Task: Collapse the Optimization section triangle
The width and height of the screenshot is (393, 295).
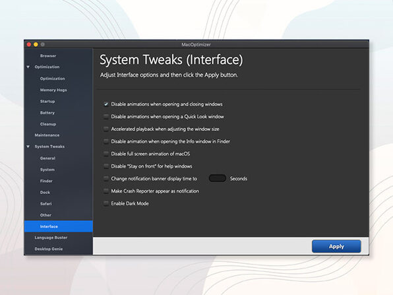Action: pos(28,67)
